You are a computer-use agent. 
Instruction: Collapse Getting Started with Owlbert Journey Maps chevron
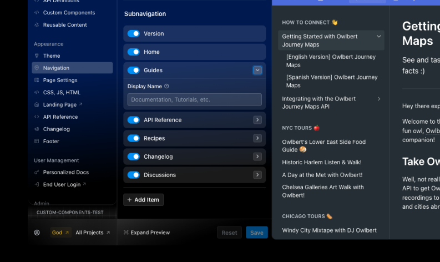(x=379, y=37)
